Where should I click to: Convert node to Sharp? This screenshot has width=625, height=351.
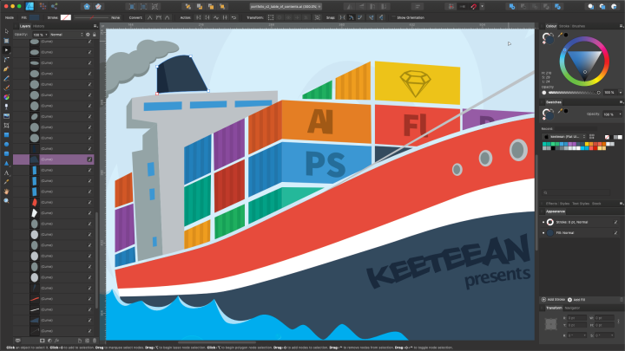(x=149, y=17)
